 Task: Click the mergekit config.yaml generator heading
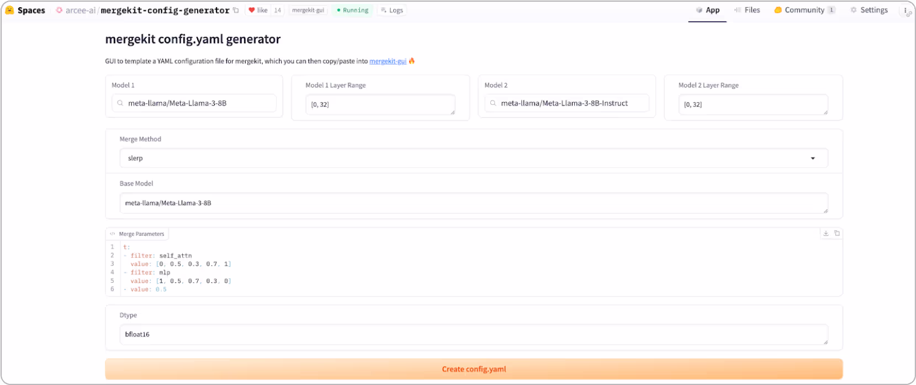(x=193, y=39)
